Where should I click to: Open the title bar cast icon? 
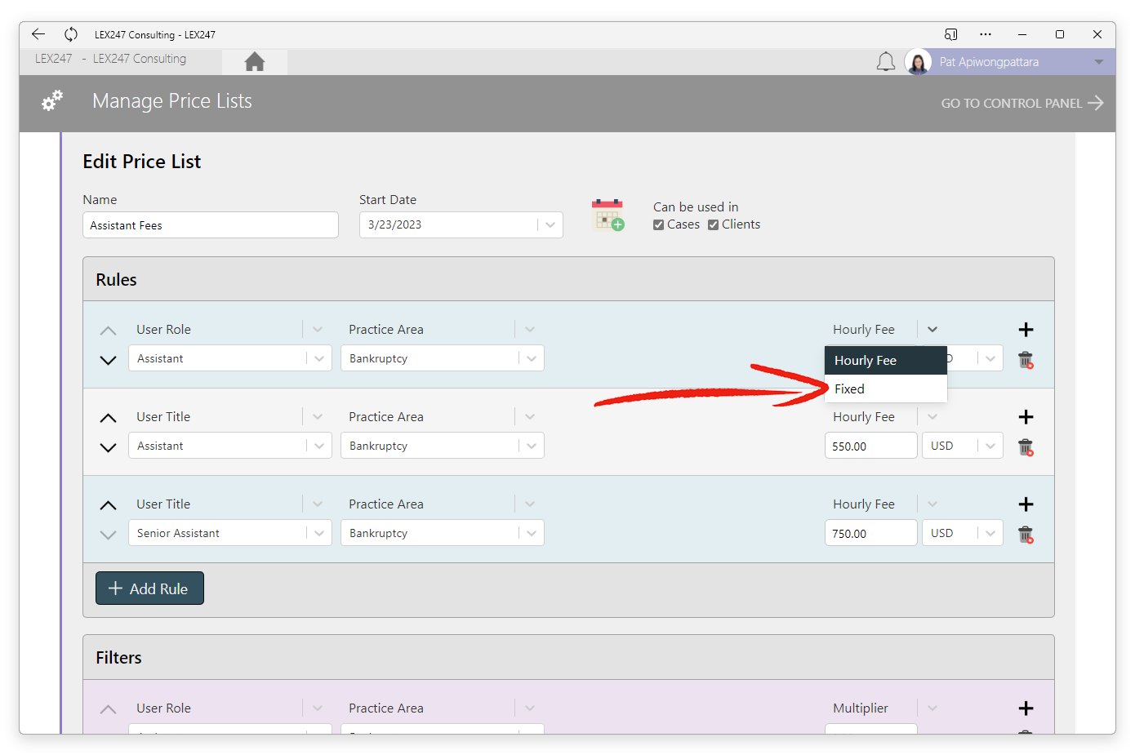point(950,34)
